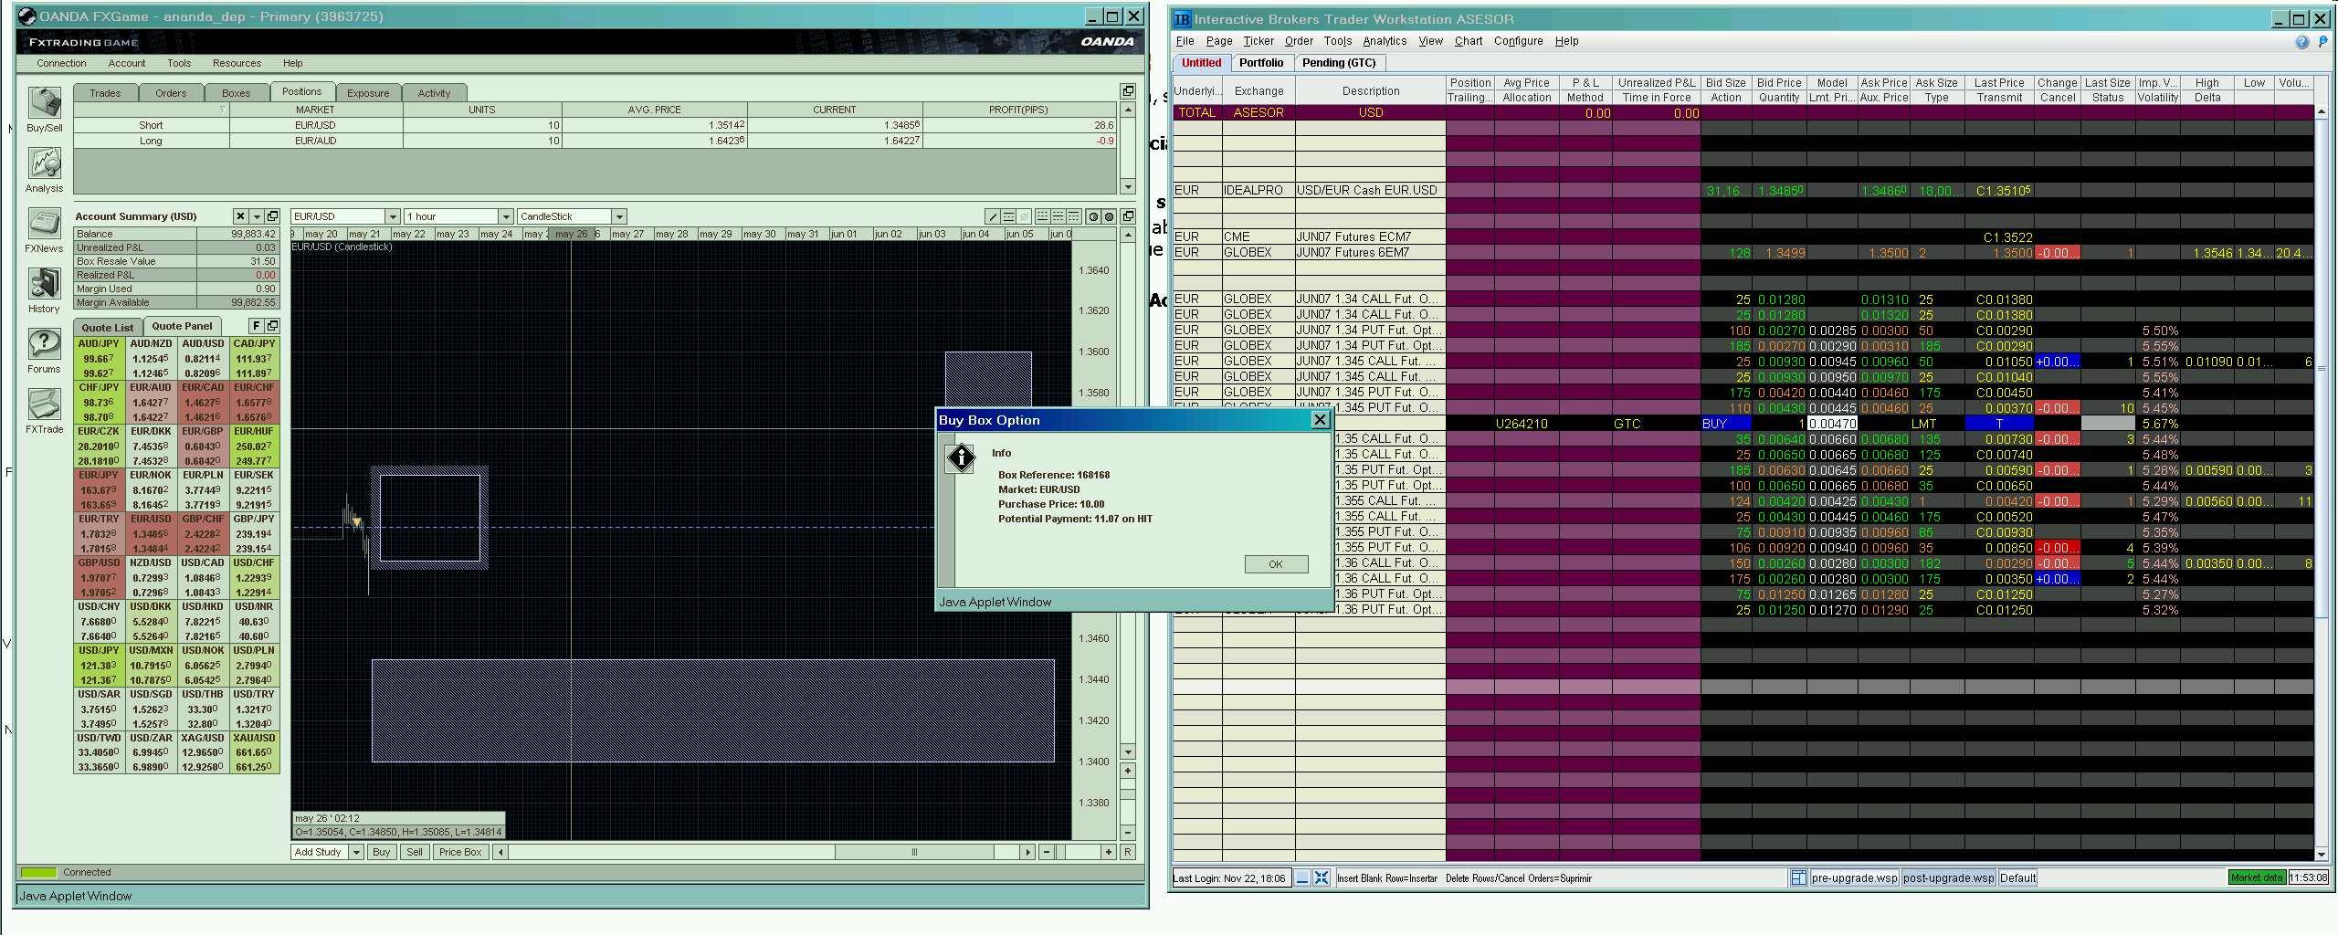Open the Analytics menu in Trader Workstation
The height and width of the screenshot is (935, 2338).
coord(1384,41)
